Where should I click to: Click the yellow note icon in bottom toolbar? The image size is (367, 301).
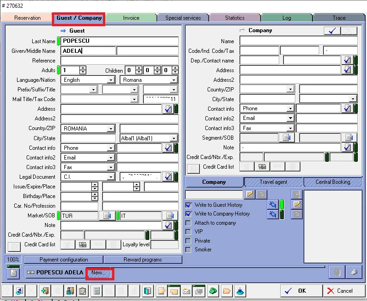coord(174,291)
